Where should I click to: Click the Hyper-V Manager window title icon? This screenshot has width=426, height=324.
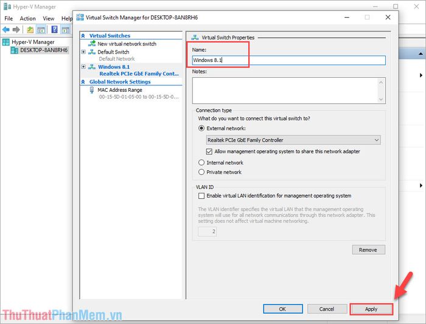(x=7, y=7)
